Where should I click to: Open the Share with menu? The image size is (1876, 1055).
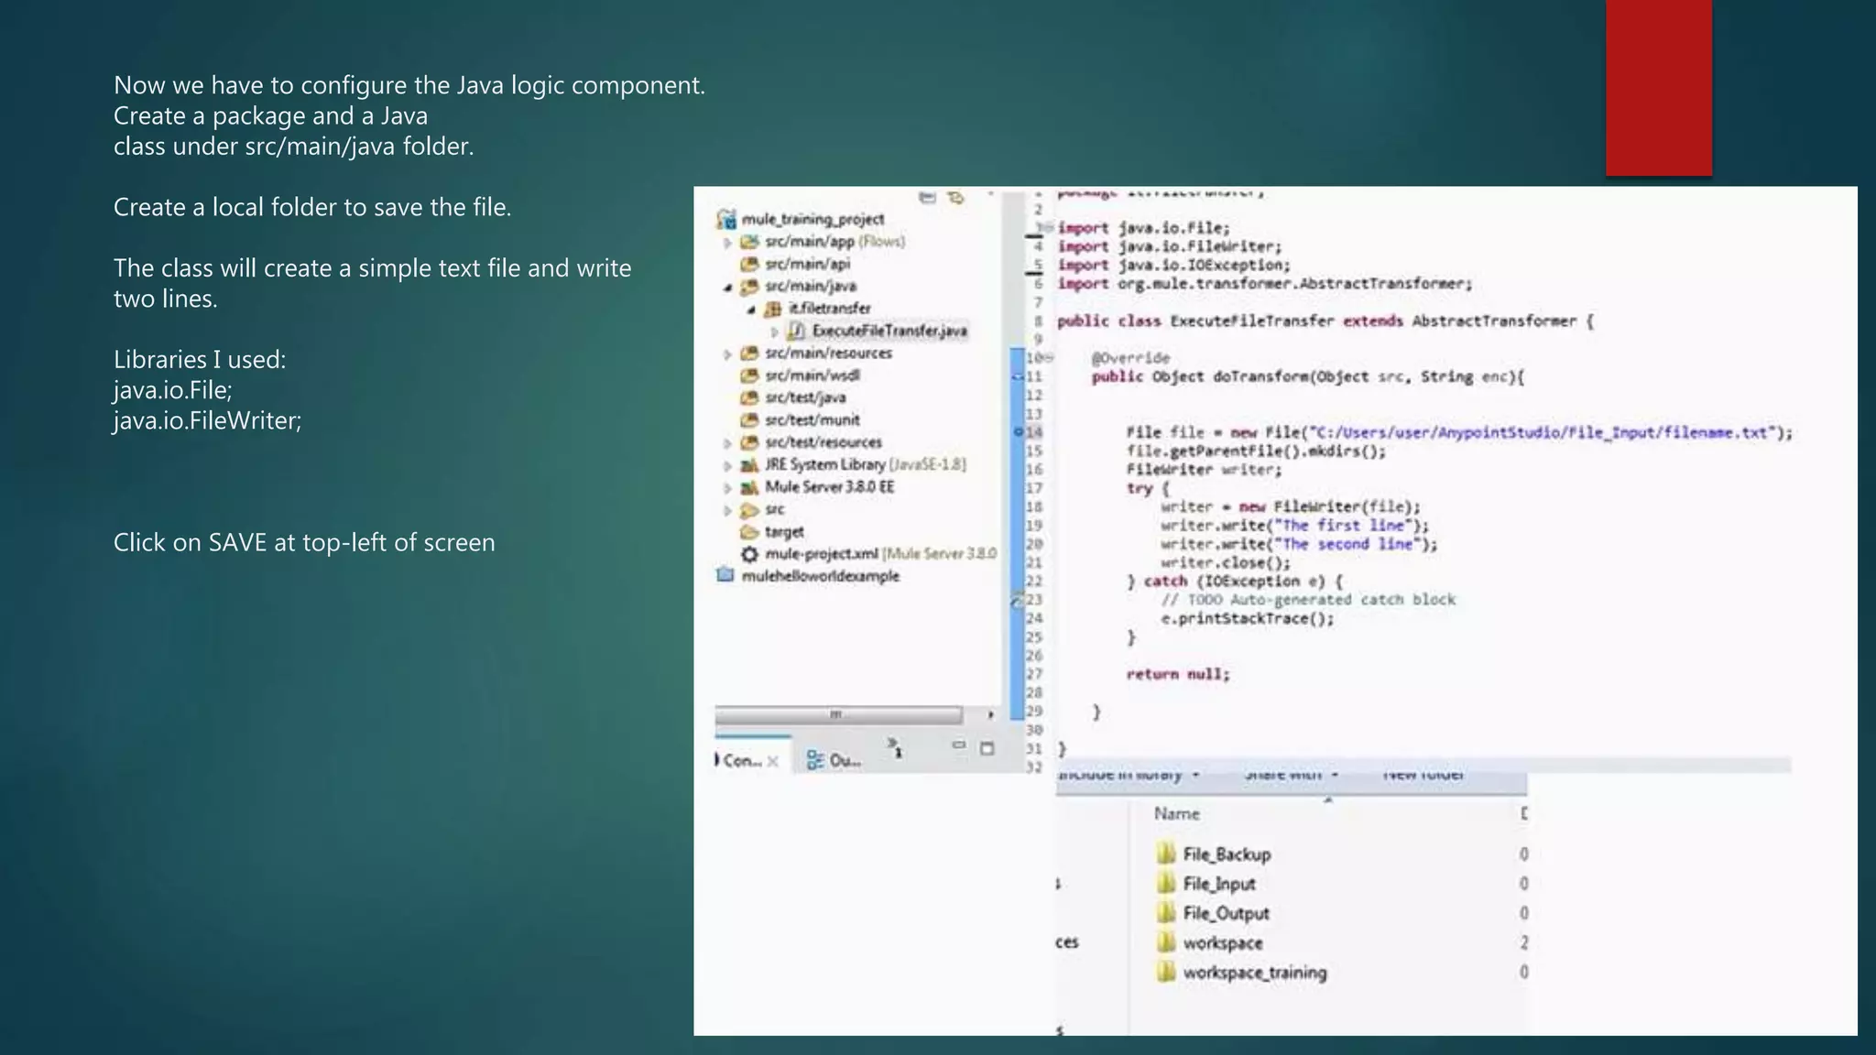(x=1291, y=775)
